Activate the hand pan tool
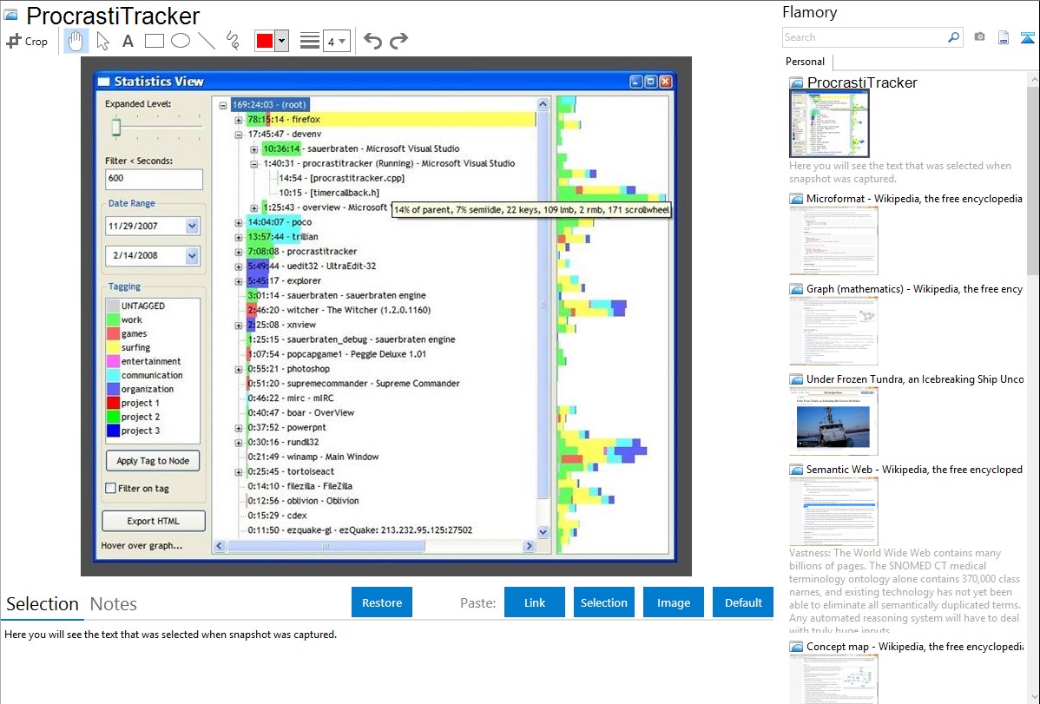The width and height of the screenshot is (1040, 704). click(x=76, y=41)
